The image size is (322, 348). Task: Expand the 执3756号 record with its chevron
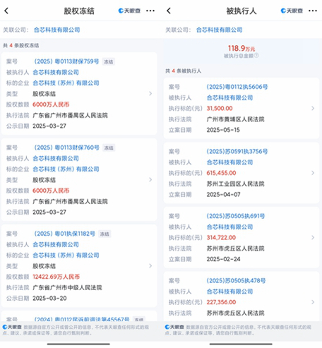[313, 173]
